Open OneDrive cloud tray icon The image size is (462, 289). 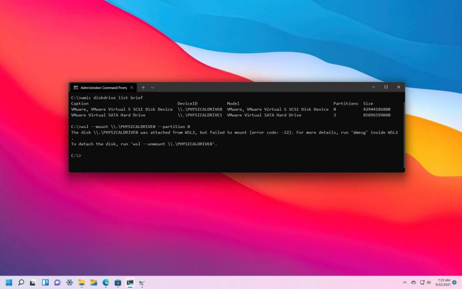pos(413,282)
